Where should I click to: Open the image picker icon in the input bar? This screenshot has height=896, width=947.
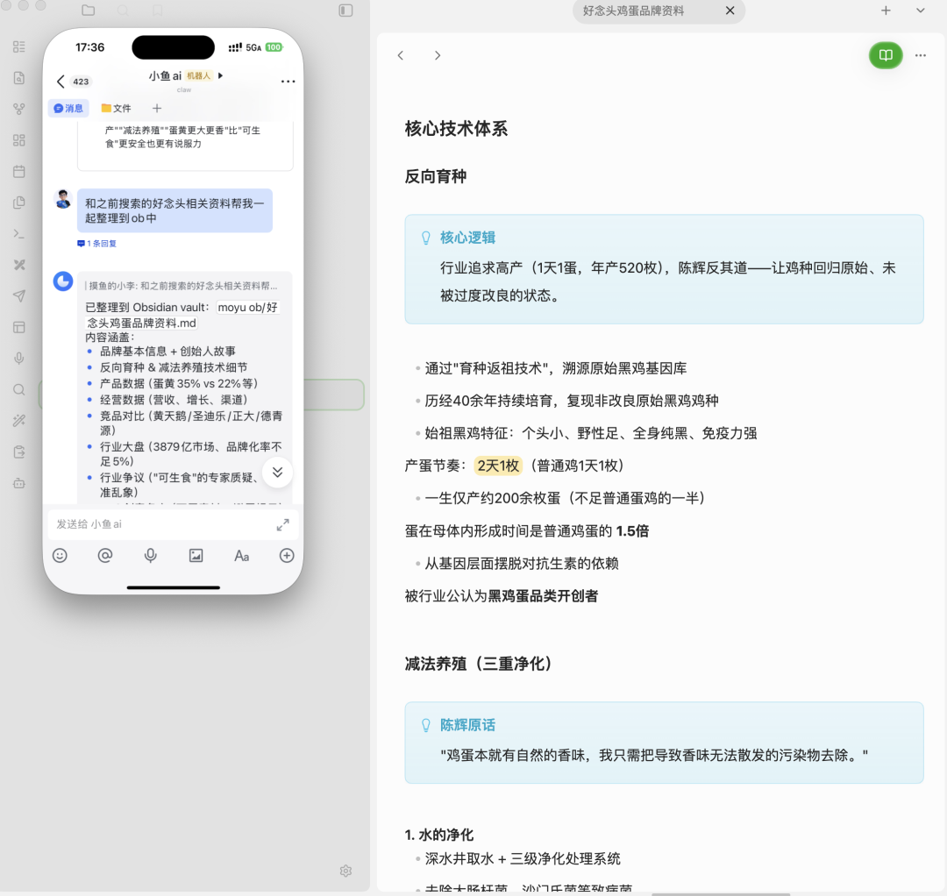pyautogui.click(x=196, y=555)
